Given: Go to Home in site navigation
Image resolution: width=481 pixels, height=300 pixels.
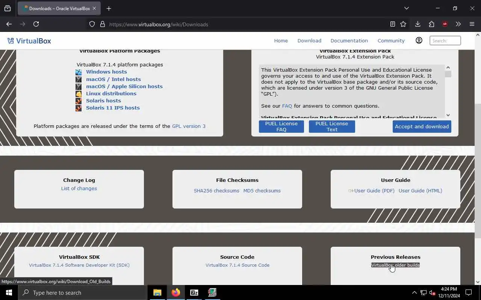Looking at the screenshot, I should pos(281,40).
